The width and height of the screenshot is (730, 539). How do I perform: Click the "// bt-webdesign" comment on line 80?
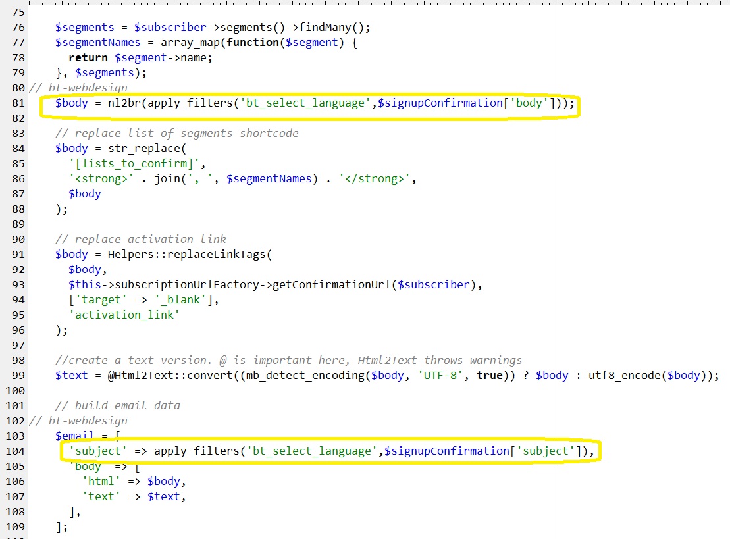pyautogui.click(x=78, y=88)
